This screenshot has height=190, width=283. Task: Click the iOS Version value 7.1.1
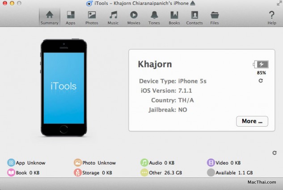185,91
